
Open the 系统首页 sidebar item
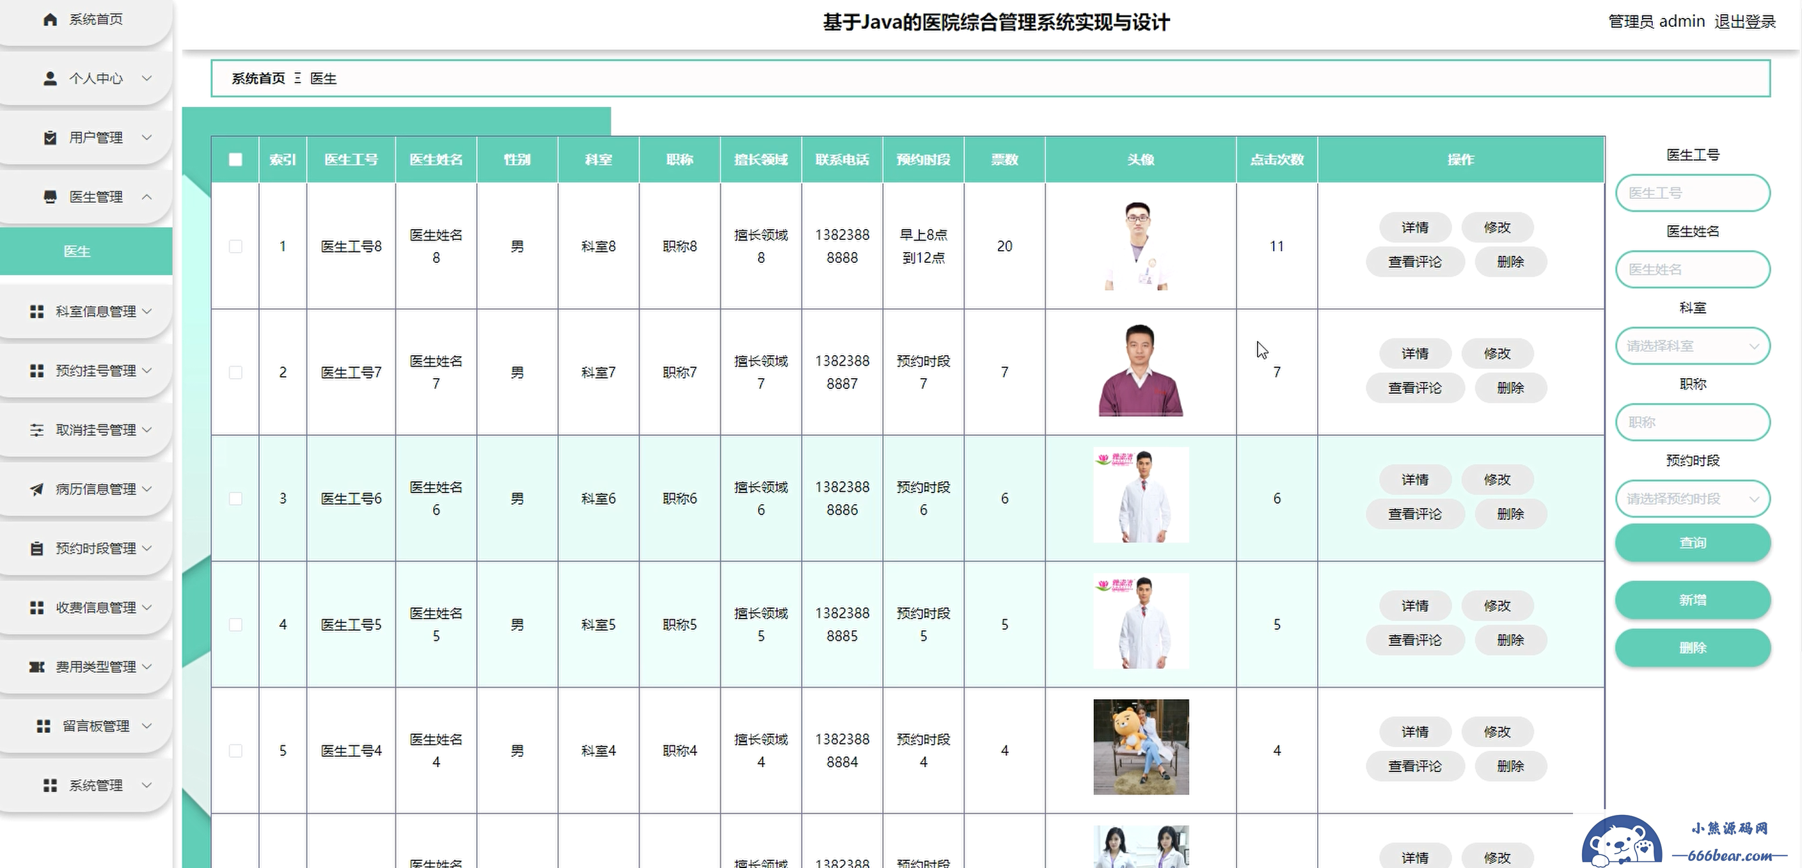[86, 20]
